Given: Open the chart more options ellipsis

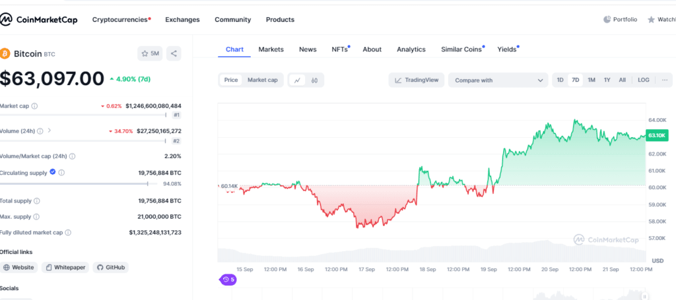Looking at the screenshot, I should 664,80.
